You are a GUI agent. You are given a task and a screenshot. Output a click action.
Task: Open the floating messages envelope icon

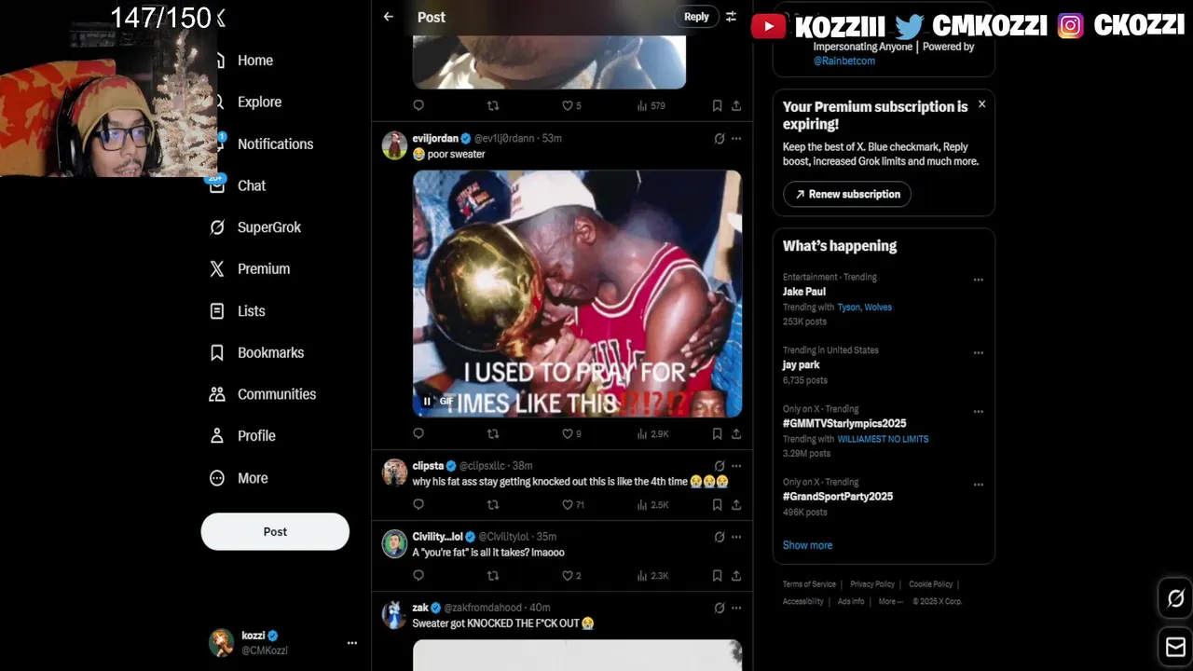coord(1175,647)
